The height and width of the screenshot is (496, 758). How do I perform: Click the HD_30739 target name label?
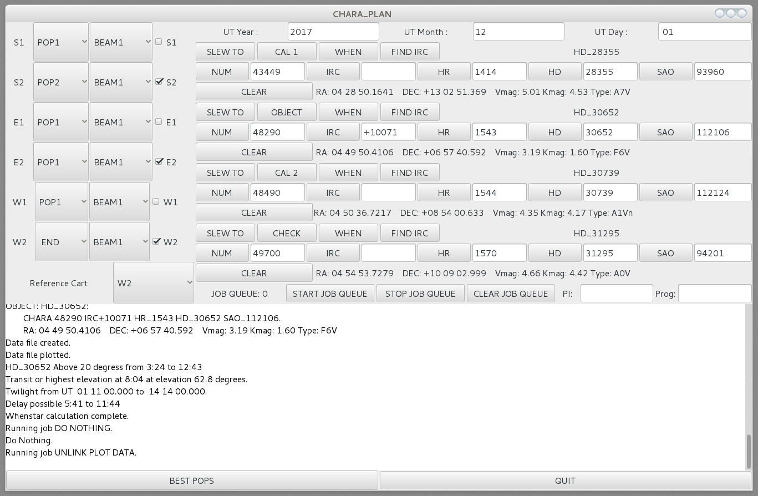[596, 173]
